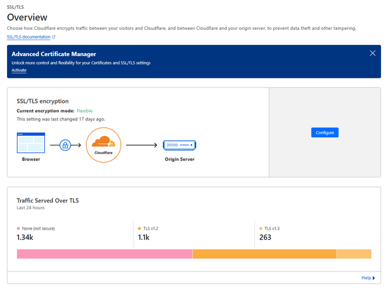
Task: Click the Activate link in banner
Action: click(19, 70)
